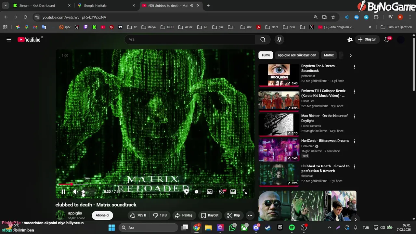Open the YouTube hamburger guide menu
Image resolution: width=416 pixels, height=234 pixels.
(9, 40)
